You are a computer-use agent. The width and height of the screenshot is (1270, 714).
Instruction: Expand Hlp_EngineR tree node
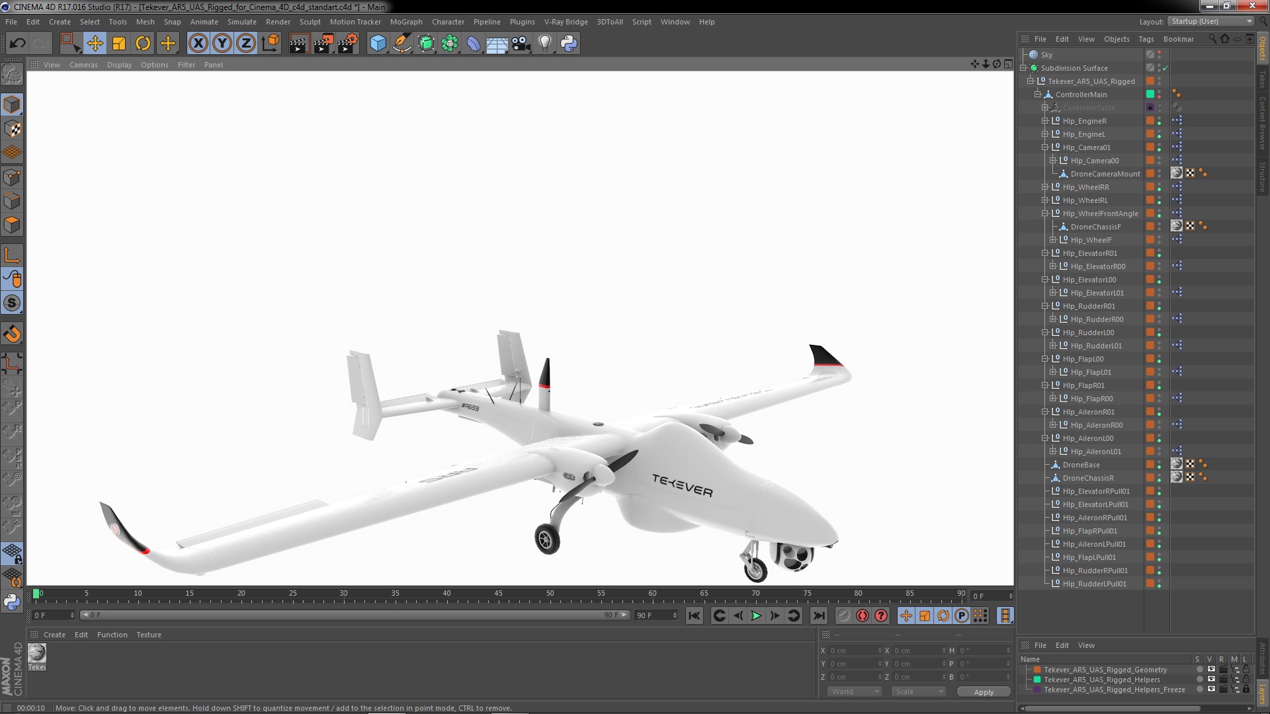[1045, 121]
